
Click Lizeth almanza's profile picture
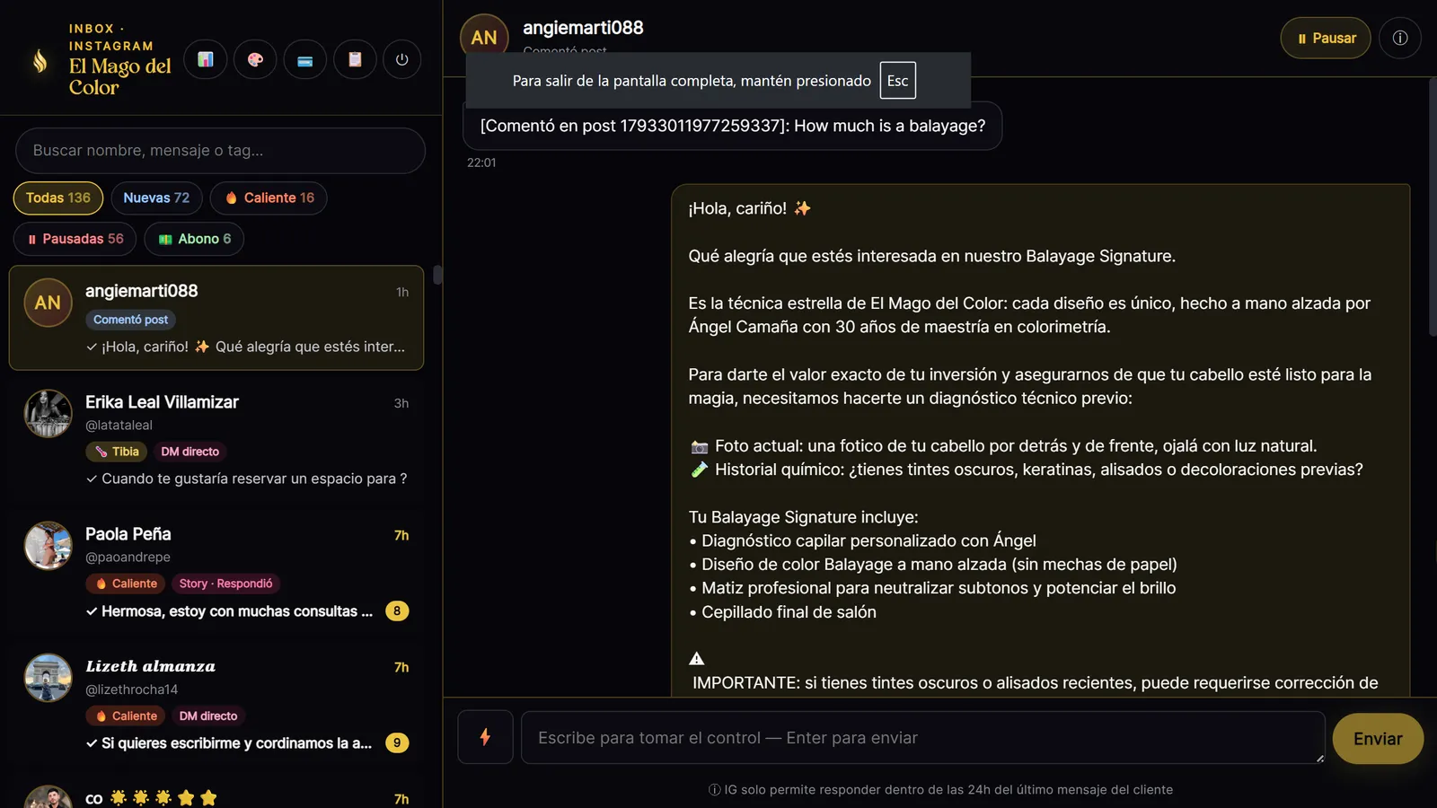tap(48, 678)
